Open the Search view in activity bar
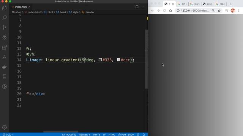243x136 pixels. pyautogui.click(x=5, y=18)
